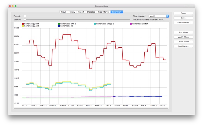Click the green Home/Costs kWh € legend swatch
Viewport: 203px width, 126px height.
point(59,24)
